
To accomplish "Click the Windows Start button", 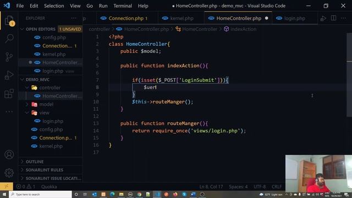I will click(x=4, y=194).
